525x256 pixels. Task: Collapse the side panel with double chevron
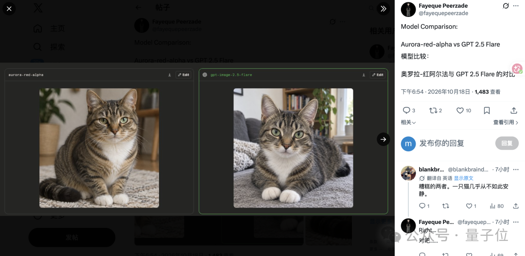pyautogui.click(x=384, y=9)
